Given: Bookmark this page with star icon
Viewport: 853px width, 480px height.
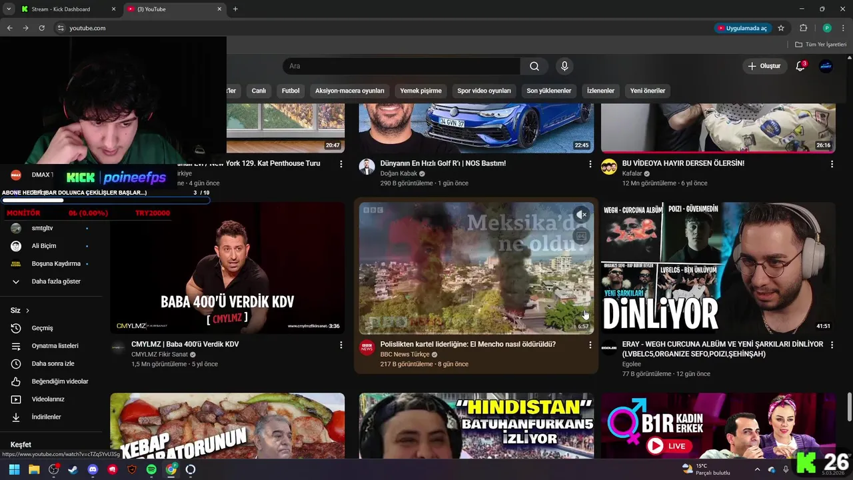Looking at the screenshot, I should click(x=781, y=28).
